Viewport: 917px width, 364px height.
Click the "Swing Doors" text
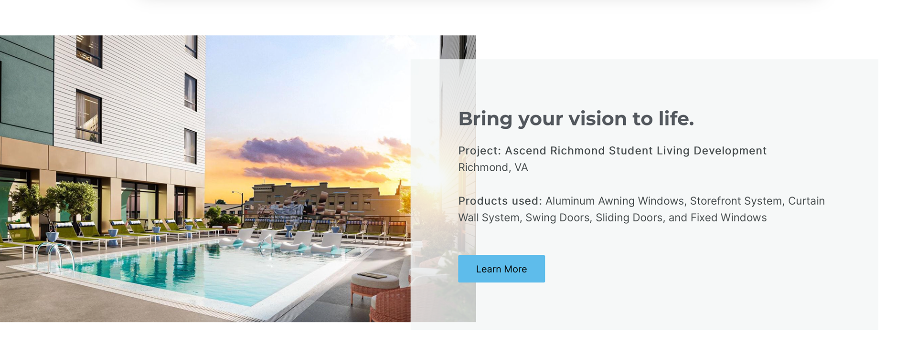click(x=557, y=218)
